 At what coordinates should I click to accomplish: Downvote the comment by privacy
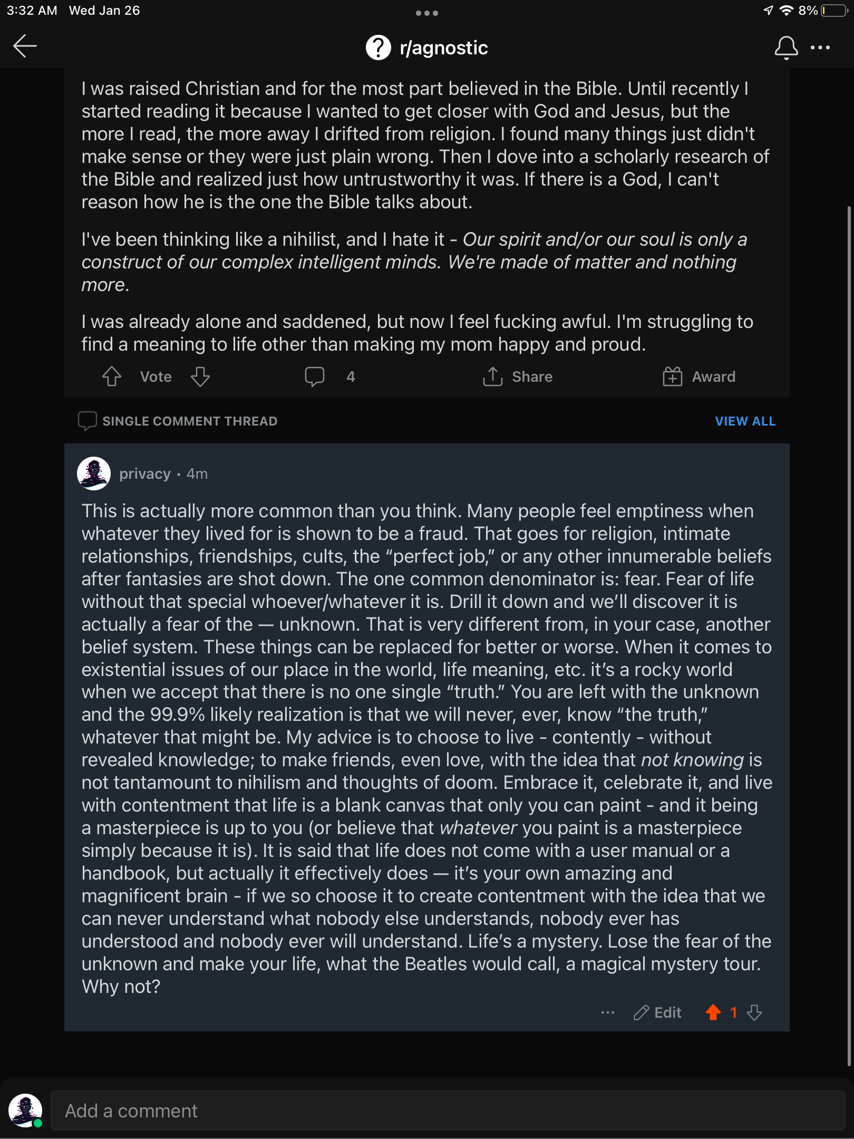754,1012
